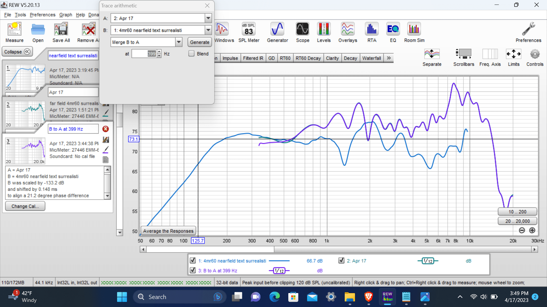Switch to the Waterfall tab
The width and height of the screenshot is (547, 307).
pyautogui.click(x=372, y=58)
